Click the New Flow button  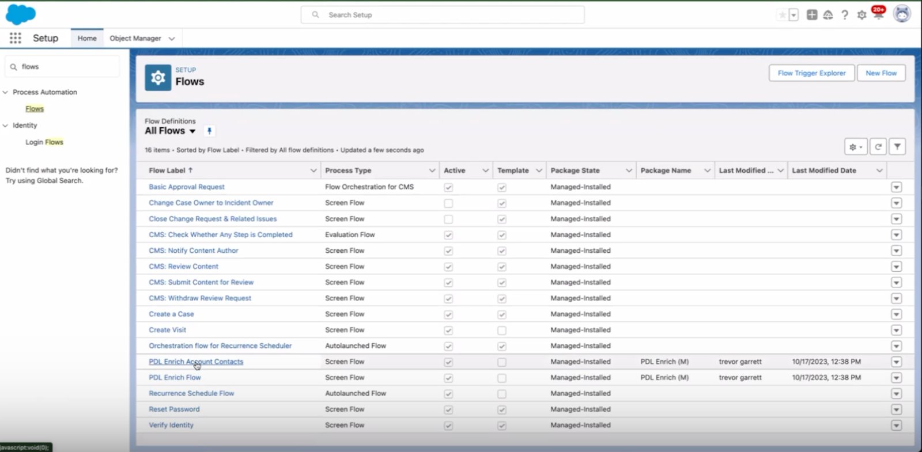881,73
